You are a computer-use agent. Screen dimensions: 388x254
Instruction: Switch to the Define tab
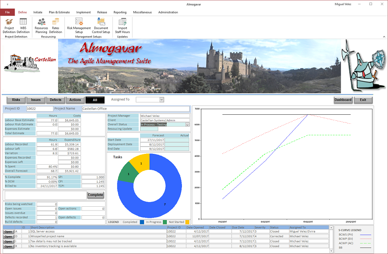pos(22,12)
